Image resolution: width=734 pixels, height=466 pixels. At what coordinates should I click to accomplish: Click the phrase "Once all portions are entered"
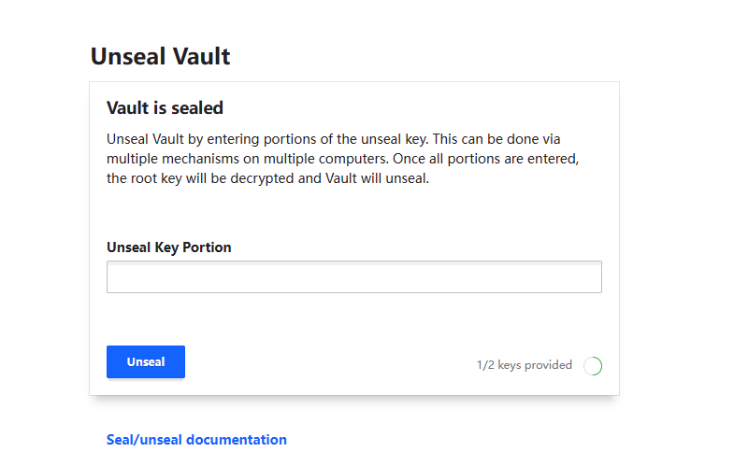point(486,159)
